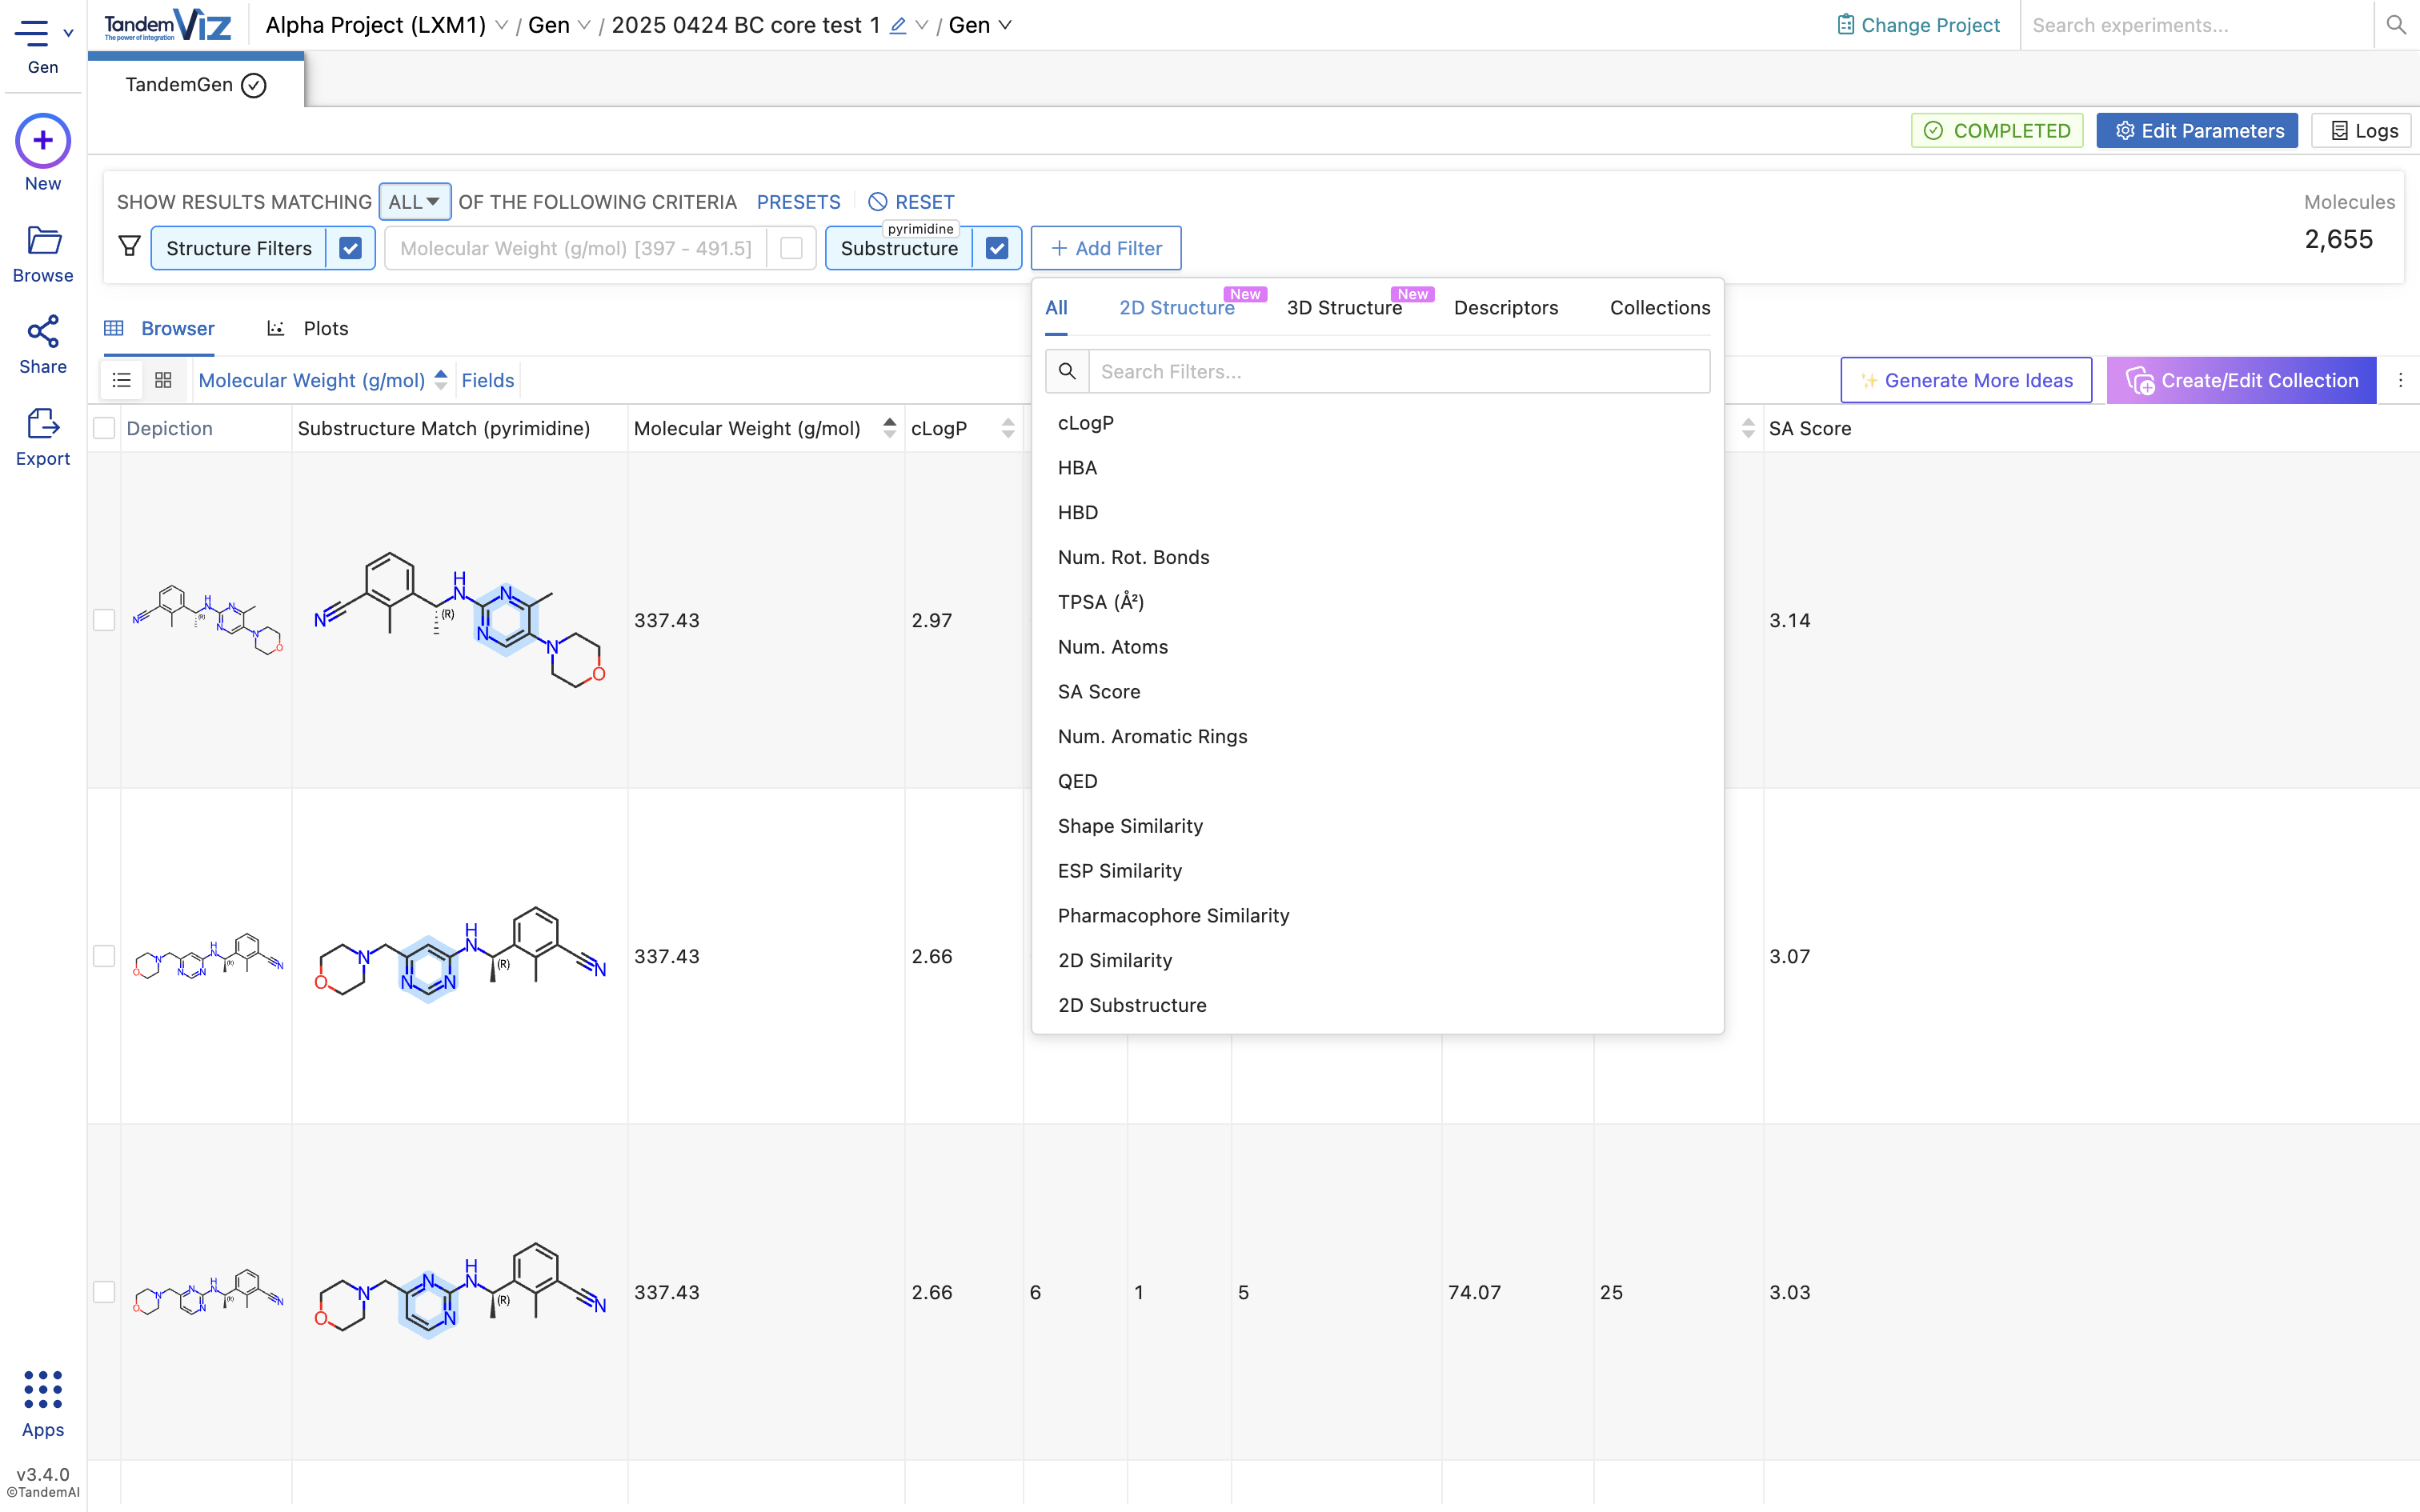Image resolution: width=2420 pixels, height=1512 pixels.
Task: Open Molecular Weight sort field dropdown
Action: click(311, 380)
